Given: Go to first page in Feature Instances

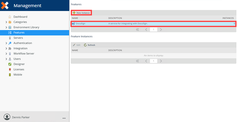Looking at the screenshot, I should pos(137,61).
